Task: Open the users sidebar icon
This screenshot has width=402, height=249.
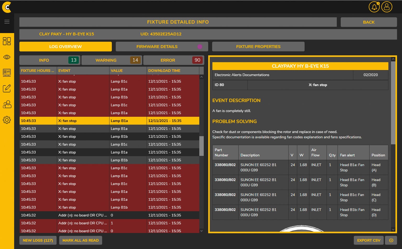Action: tap(7, 104)
